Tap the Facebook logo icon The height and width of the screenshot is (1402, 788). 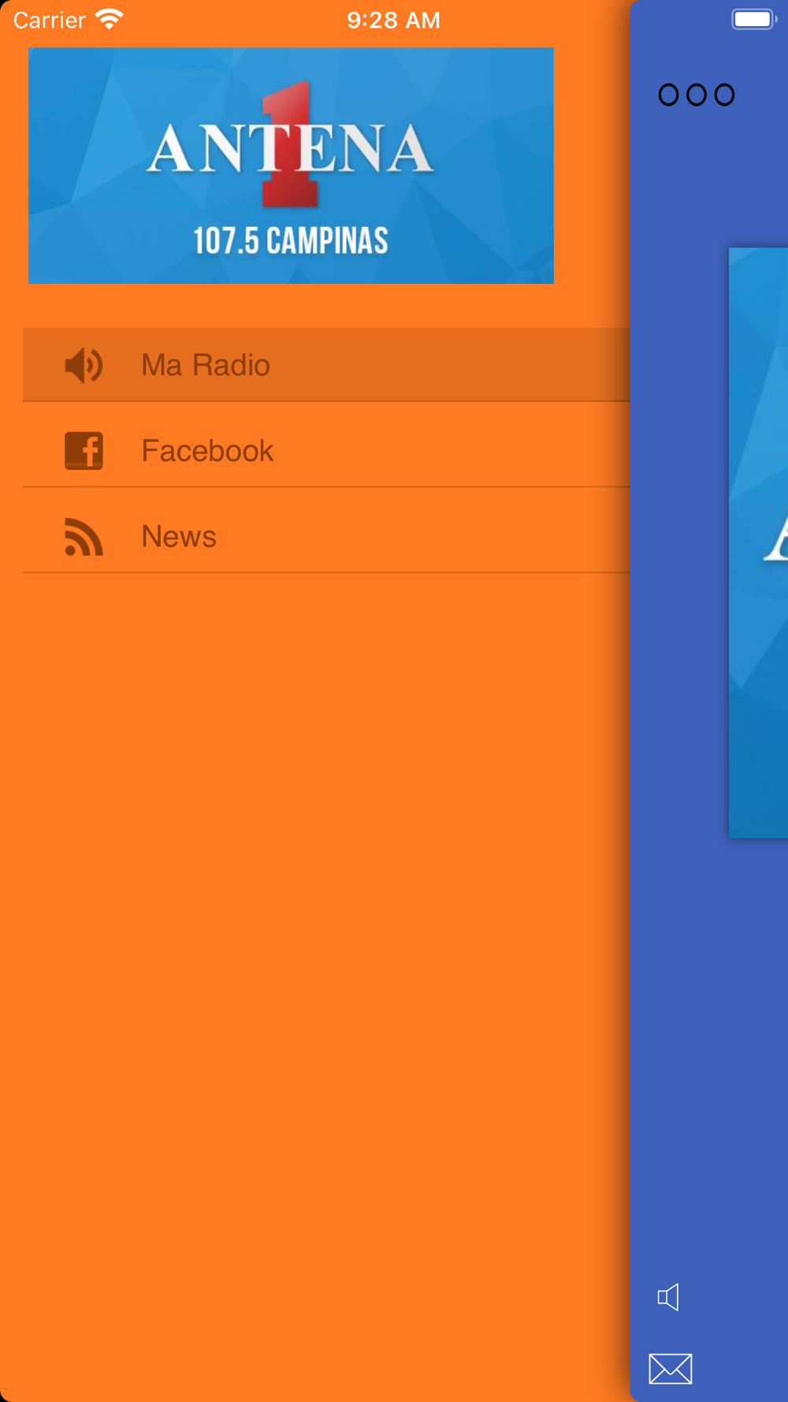tap(84, 451)
